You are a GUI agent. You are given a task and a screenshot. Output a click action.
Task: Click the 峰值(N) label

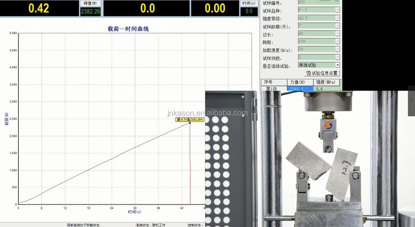click(x=90, y=3)
